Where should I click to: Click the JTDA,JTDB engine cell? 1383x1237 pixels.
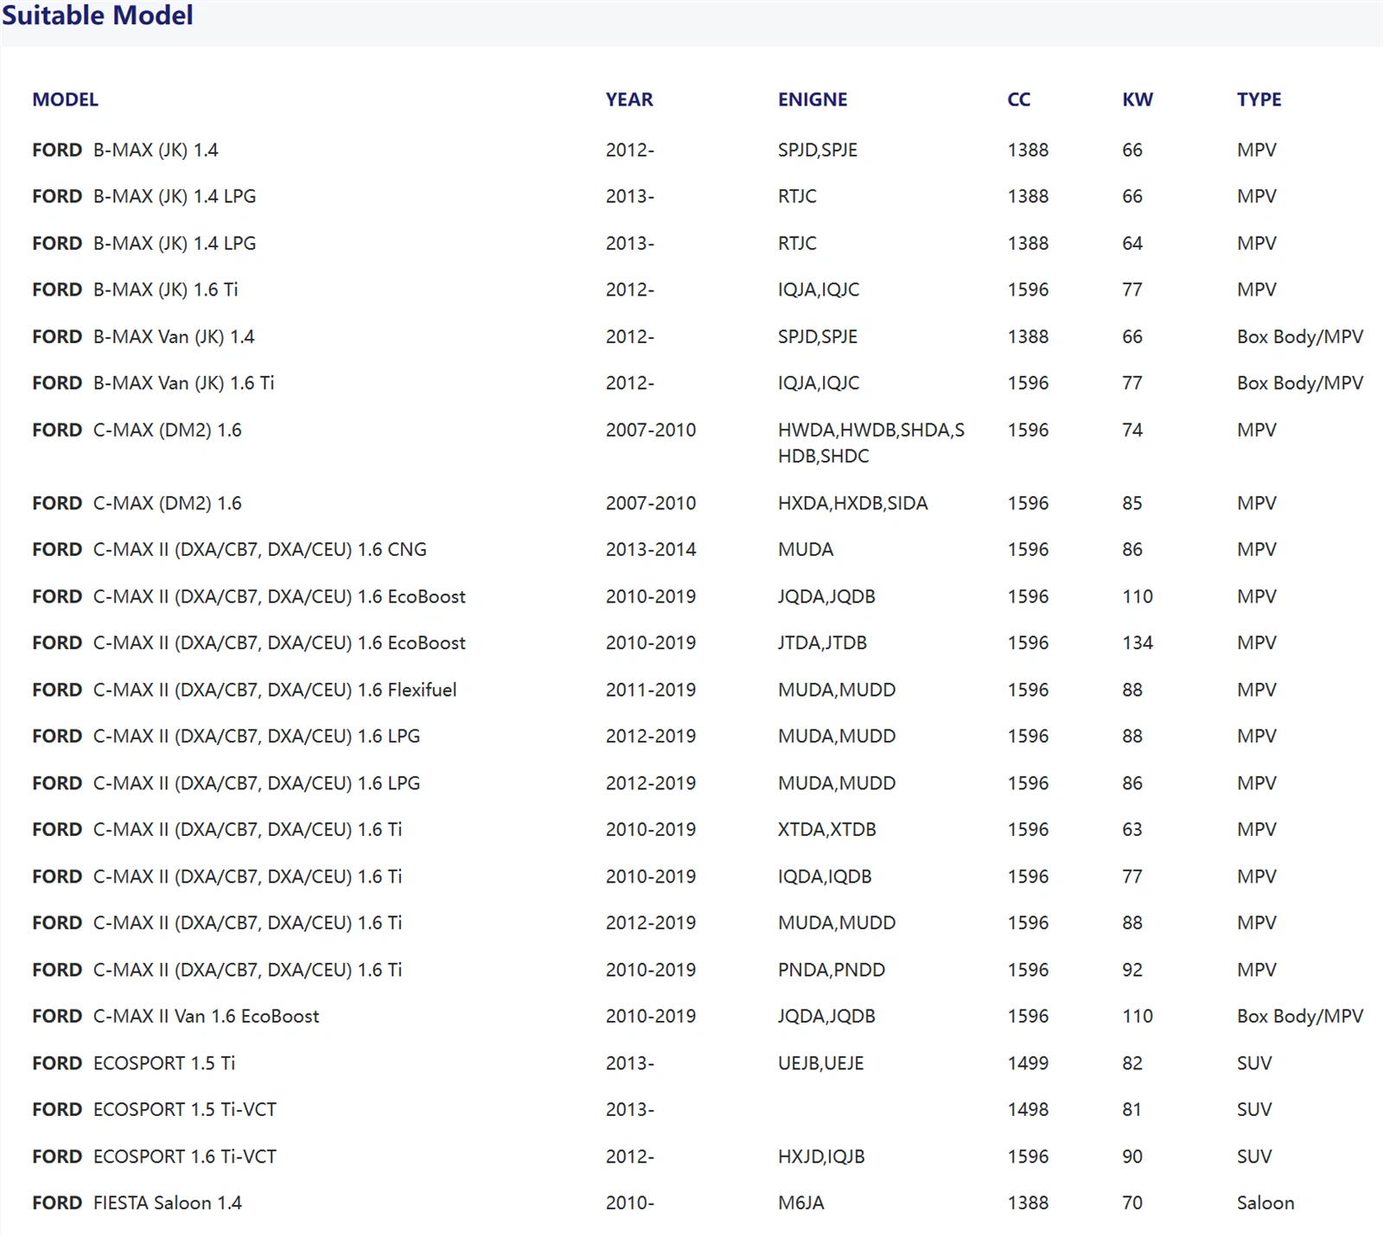click(822, 642)
